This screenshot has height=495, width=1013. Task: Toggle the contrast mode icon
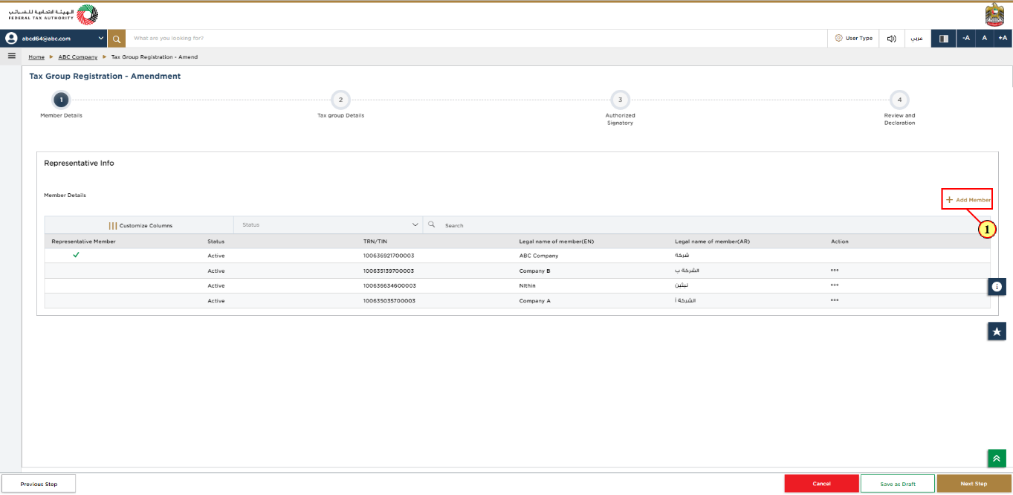point(944,38)
